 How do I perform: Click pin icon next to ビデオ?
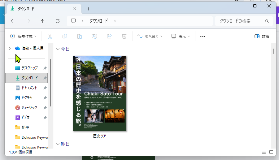tap(45, 118)
